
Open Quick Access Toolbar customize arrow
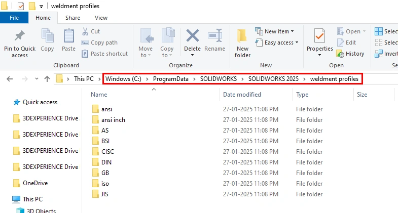click(41, 7)
